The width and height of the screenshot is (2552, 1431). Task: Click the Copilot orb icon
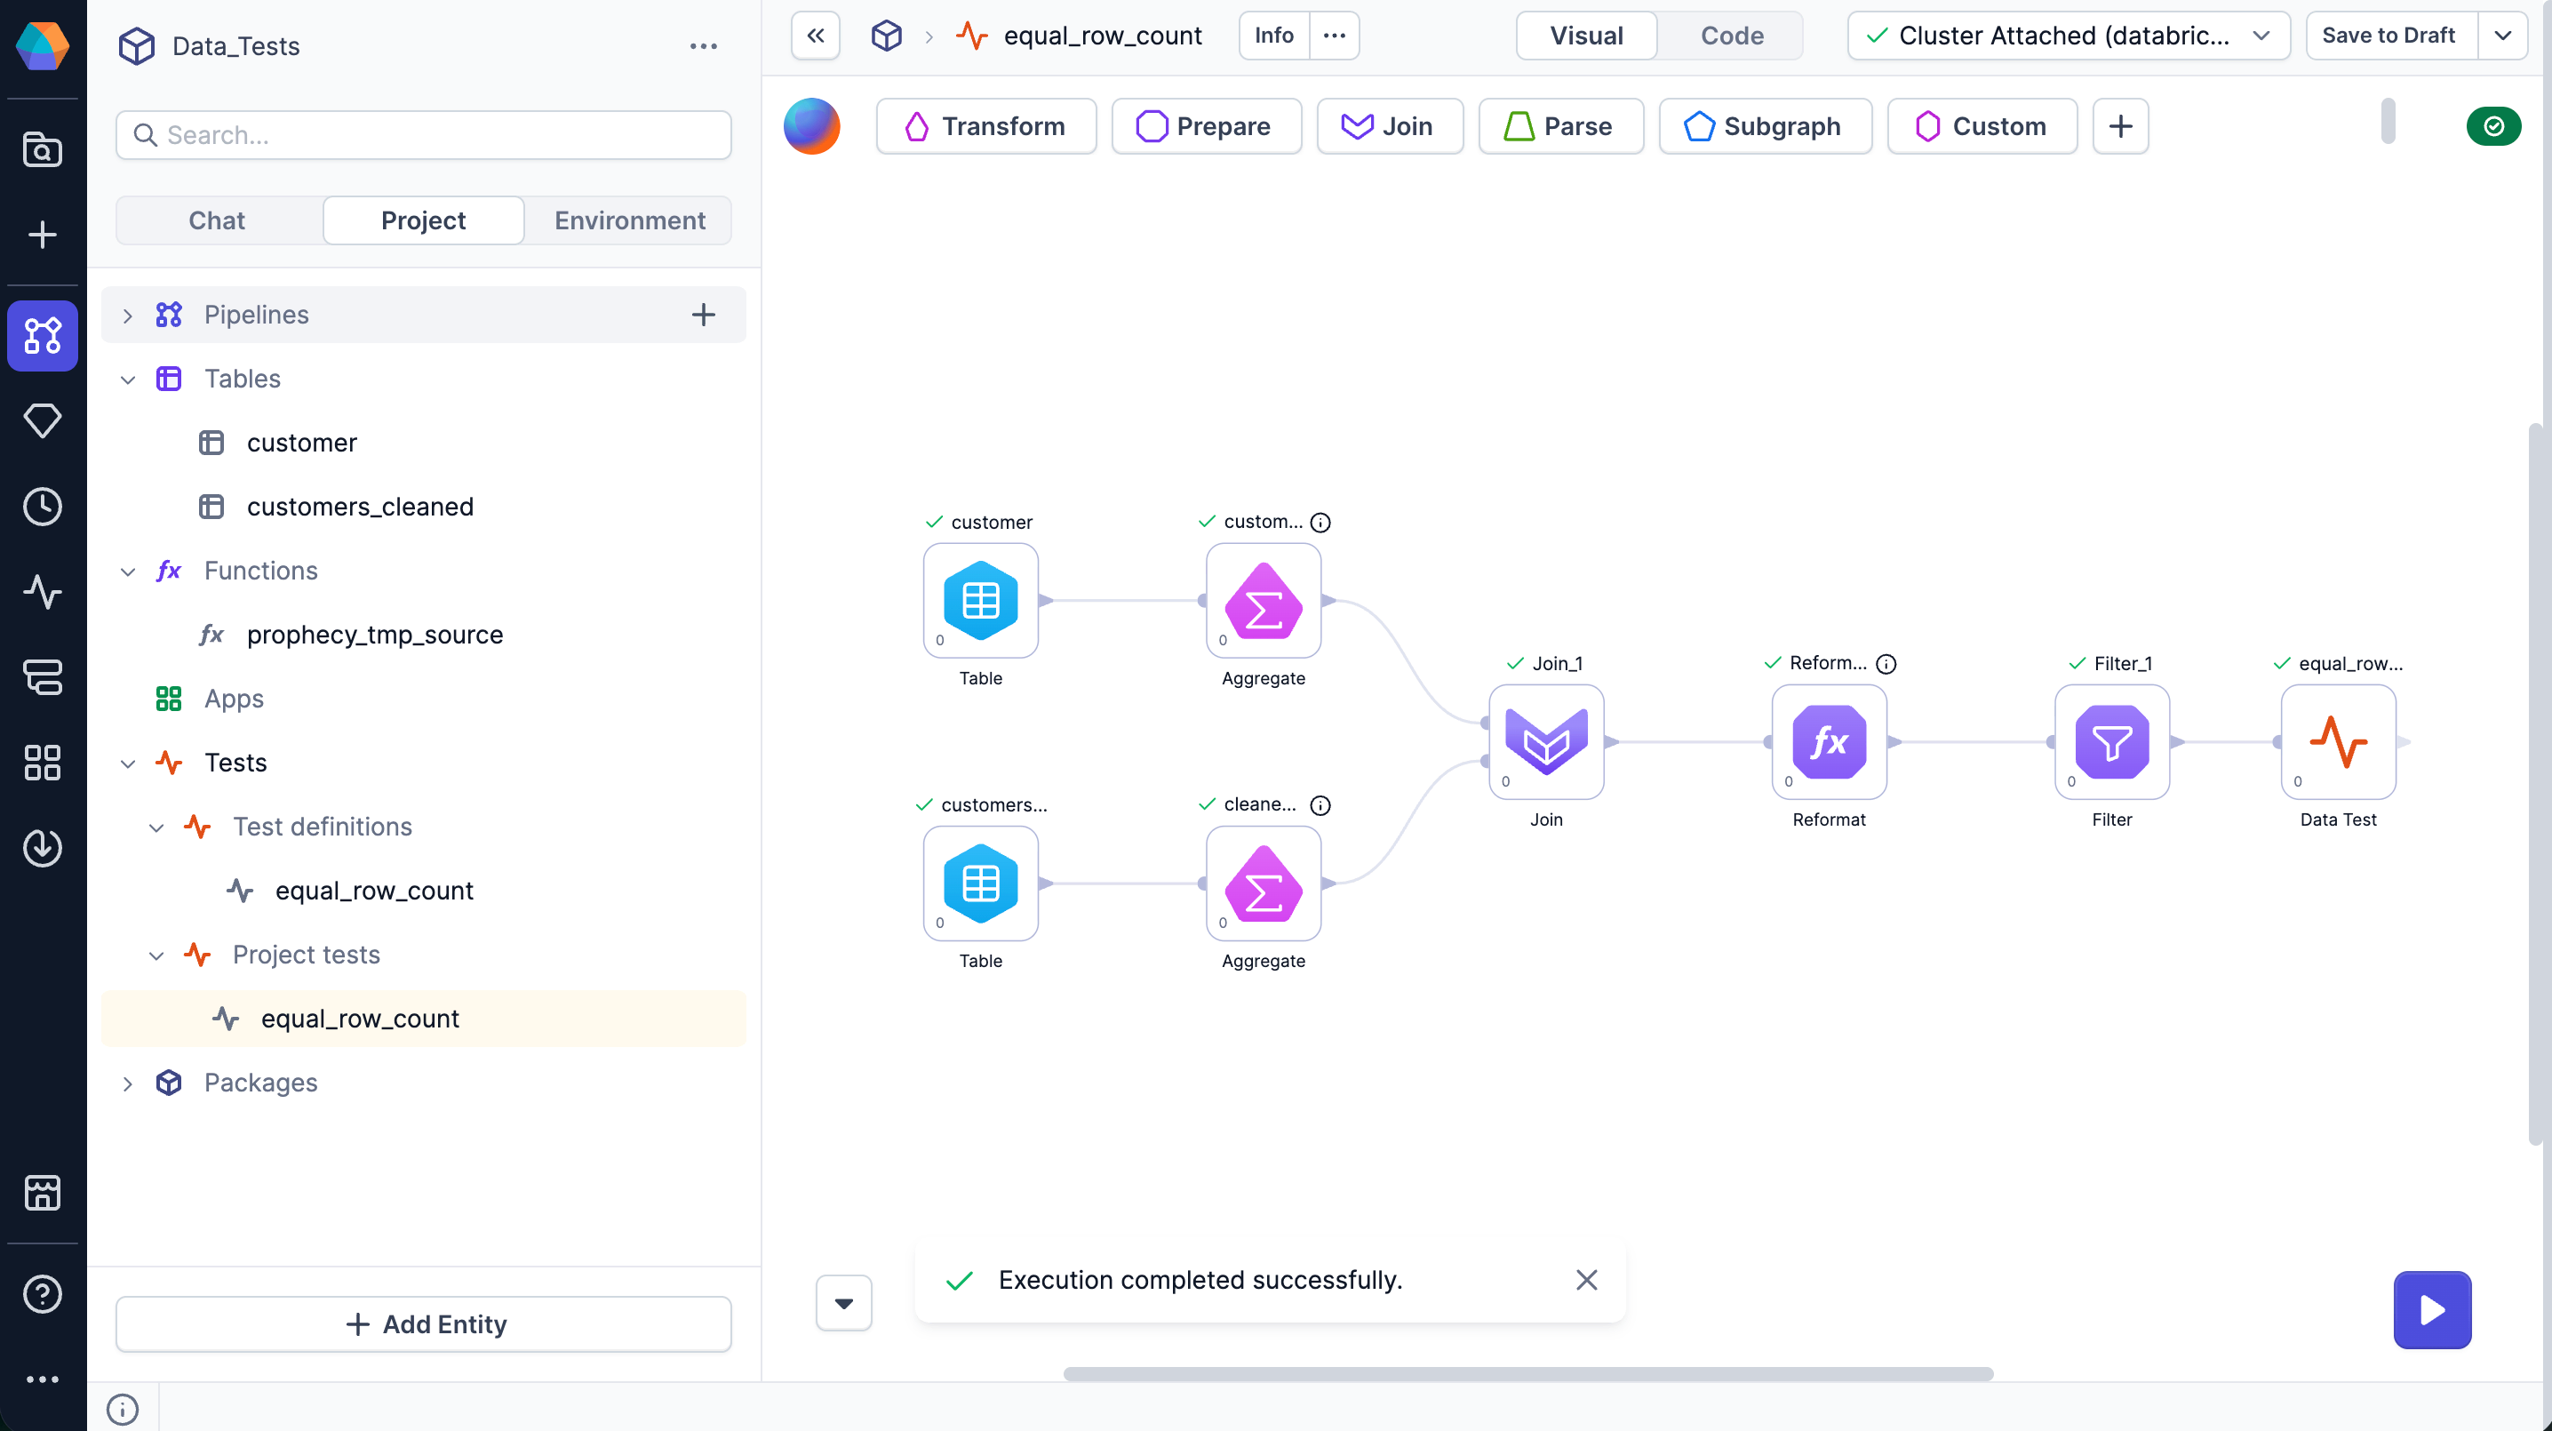(811, 126)
